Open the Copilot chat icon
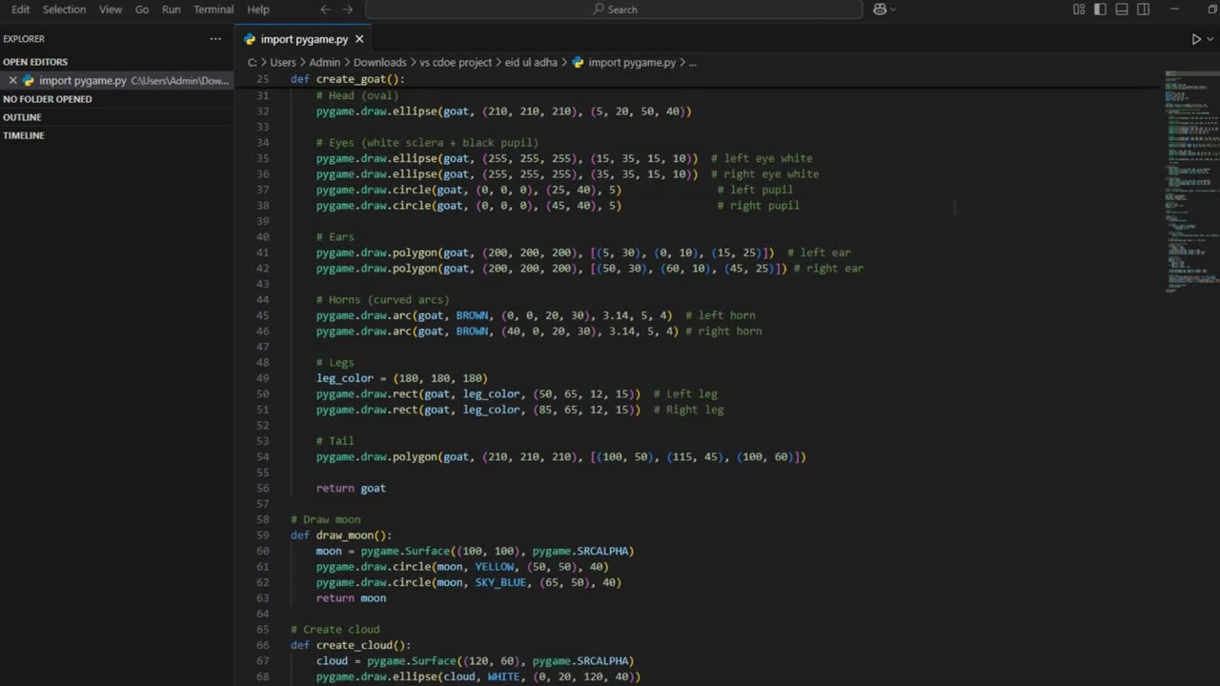This screenshot has width=1220, height=686. [x=879, y=10]
